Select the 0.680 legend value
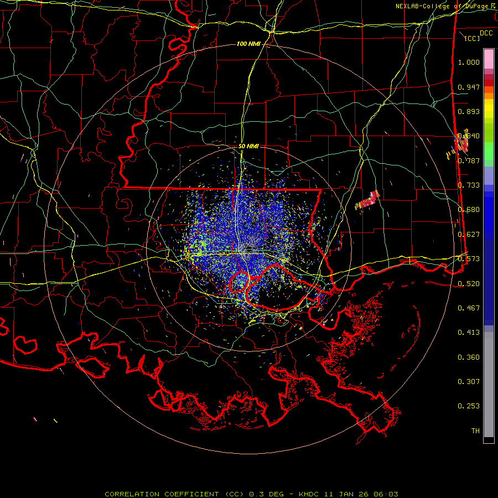Image resolution: width=498 pixels, height=498 pixels. tap(469, 210)
